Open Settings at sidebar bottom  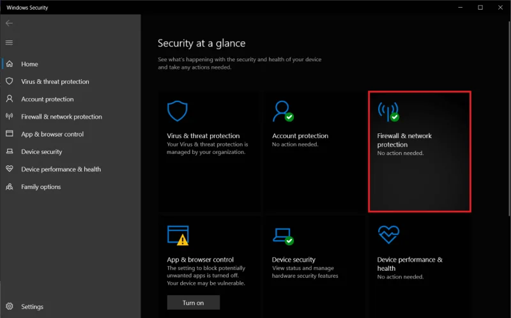coord(32,307)
